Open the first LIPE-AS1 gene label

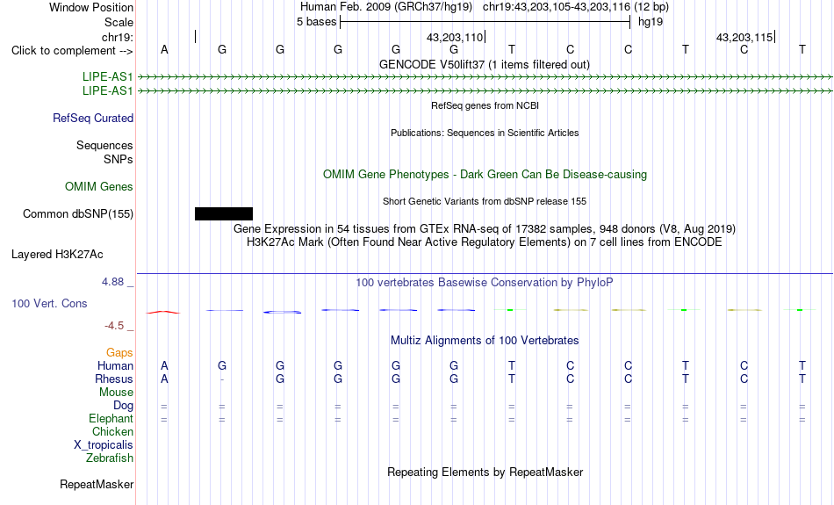tap(107, 77)
